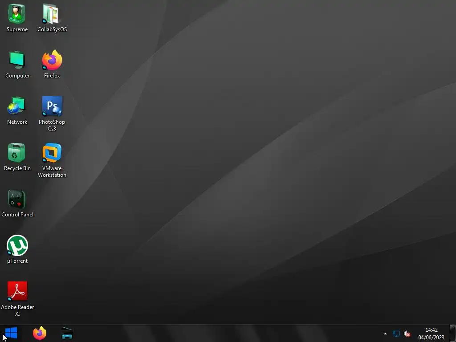Click the "CollabSysOS" label text
456x342 pixels.
tap(52, 29)
